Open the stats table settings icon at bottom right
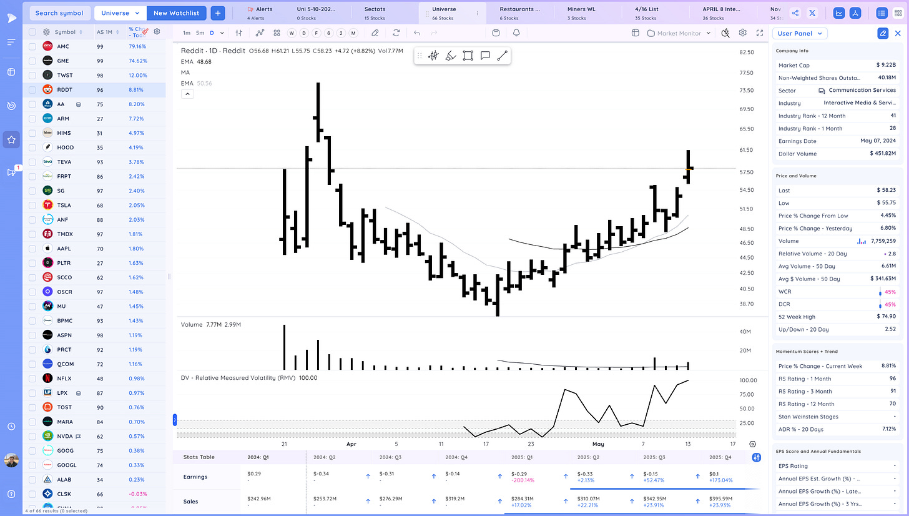This screenshot has height=516, width=909. [x=757, y=457]
